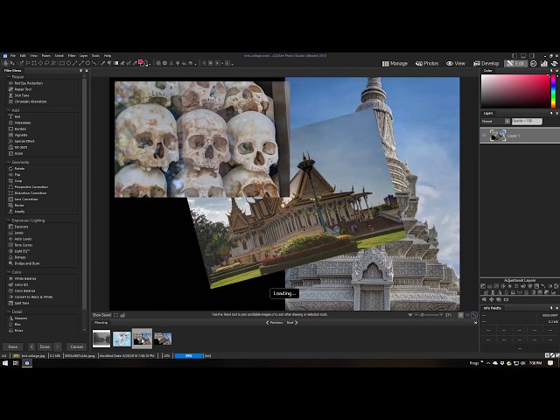560x420 pixels.
Task: Toggle histogram icon beside Show Saved
Action: point(122,315)
